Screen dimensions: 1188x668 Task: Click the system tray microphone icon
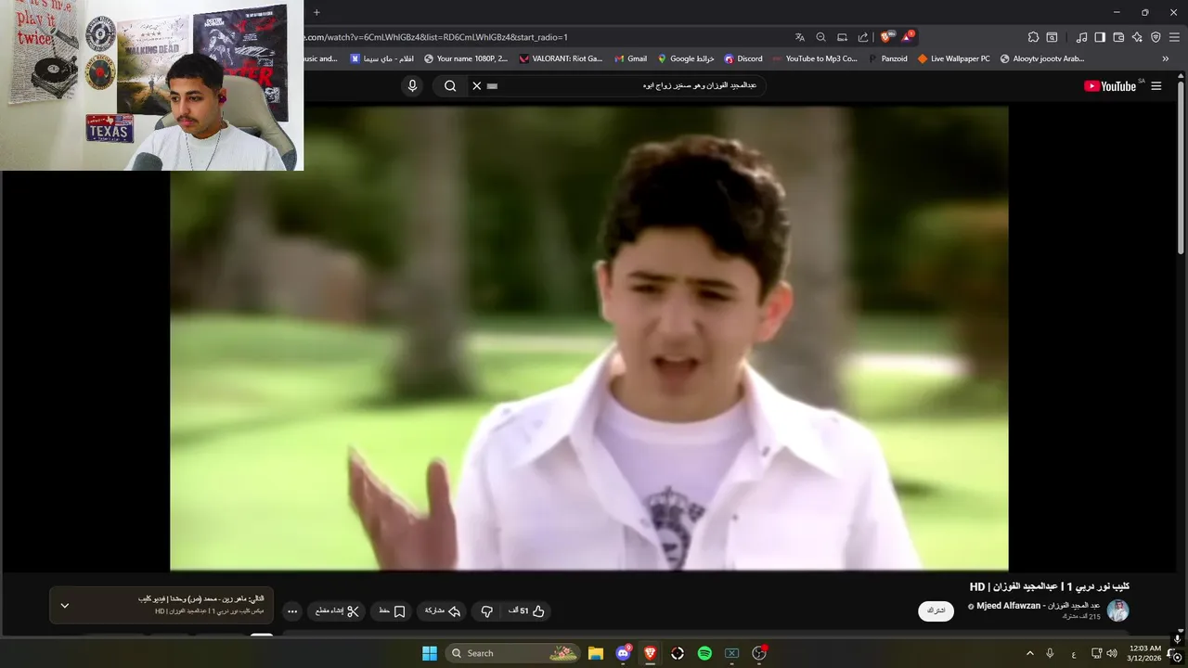tap(1051, 653)
